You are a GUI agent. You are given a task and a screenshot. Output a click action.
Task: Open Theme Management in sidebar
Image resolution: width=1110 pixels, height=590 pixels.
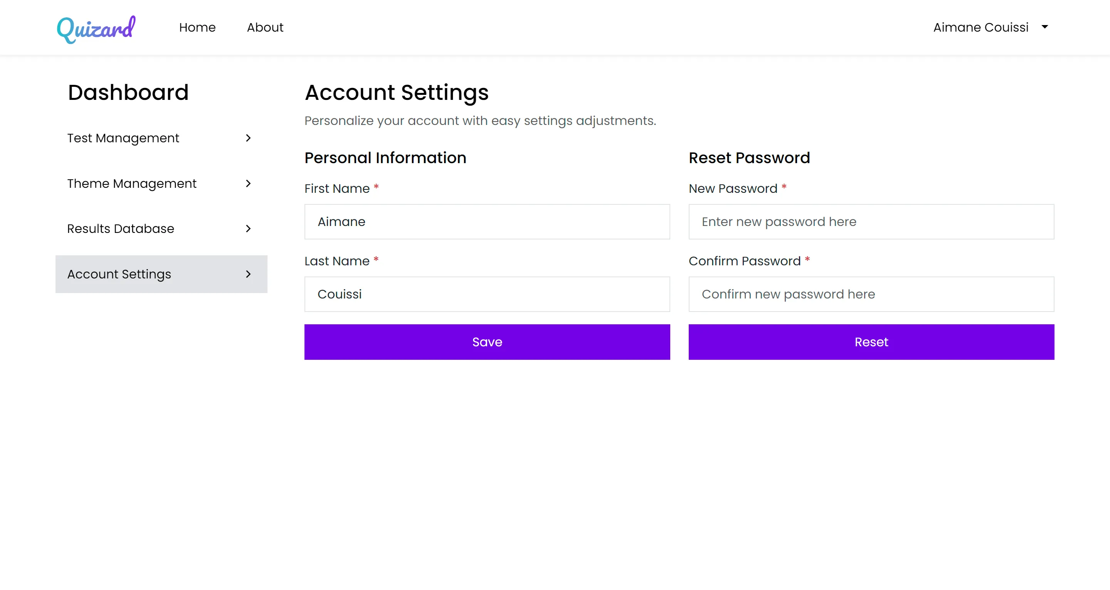click(161, 183)
